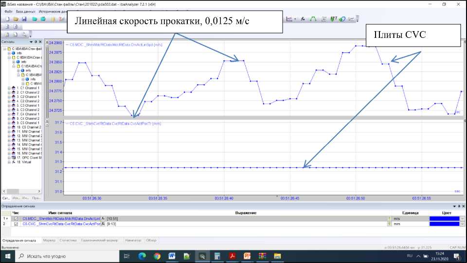Image resolution: width=467 pixels, height=263 pixels.
Task: Open Microsoft Edge from the taskbar
Action: click(x=142, y=256)
